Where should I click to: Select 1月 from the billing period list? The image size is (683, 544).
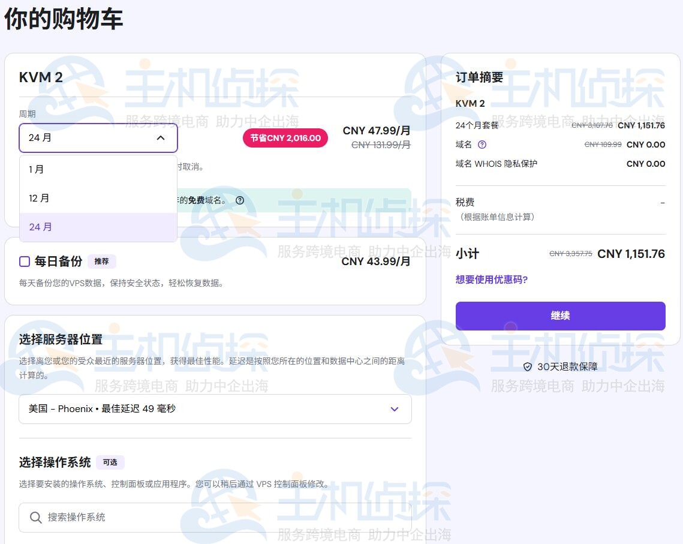[38, 169]
